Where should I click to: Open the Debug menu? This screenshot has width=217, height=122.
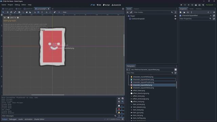tap(17, 5)
